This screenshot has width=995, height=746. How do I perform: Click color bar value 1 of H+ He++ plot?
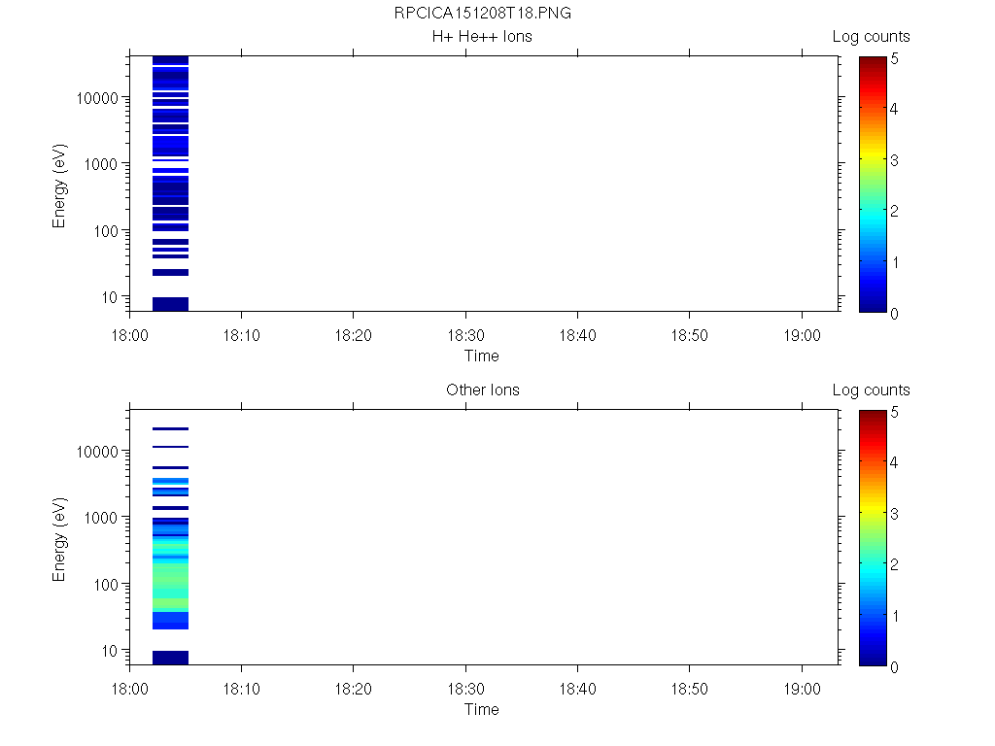[x=895, y=262]
